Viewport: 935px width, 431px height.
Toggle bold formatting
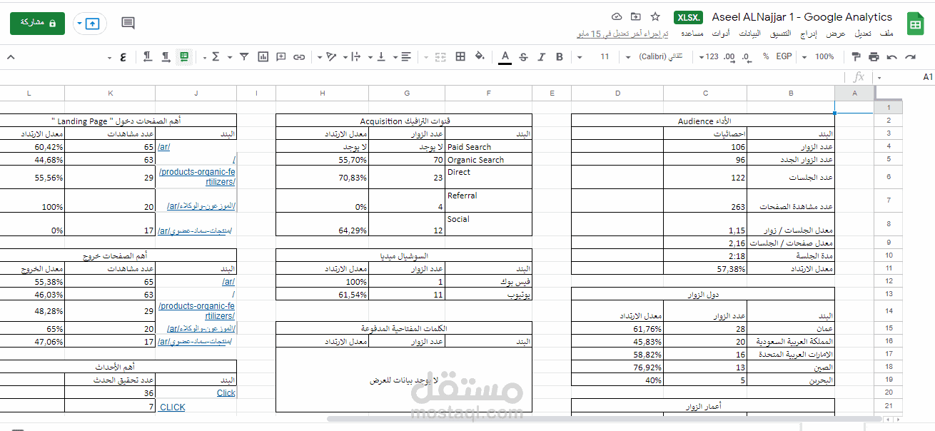coord(559,56)
